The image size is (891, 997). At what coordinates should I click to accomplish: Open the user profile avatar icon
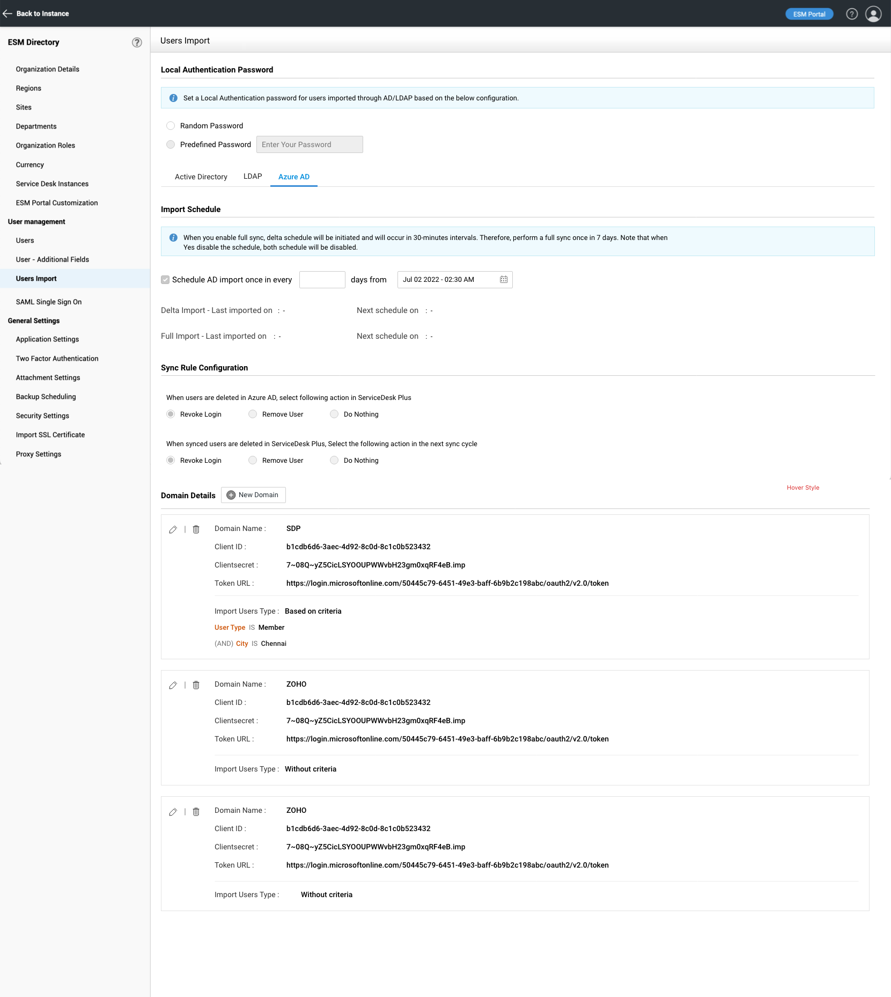click(x=873, y=14)
